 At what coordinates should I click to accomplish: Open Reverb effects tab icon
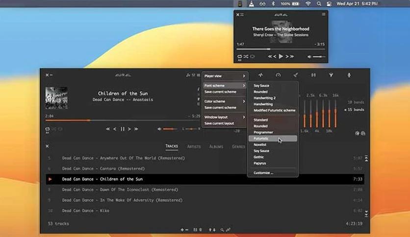[x=296, y=75]
